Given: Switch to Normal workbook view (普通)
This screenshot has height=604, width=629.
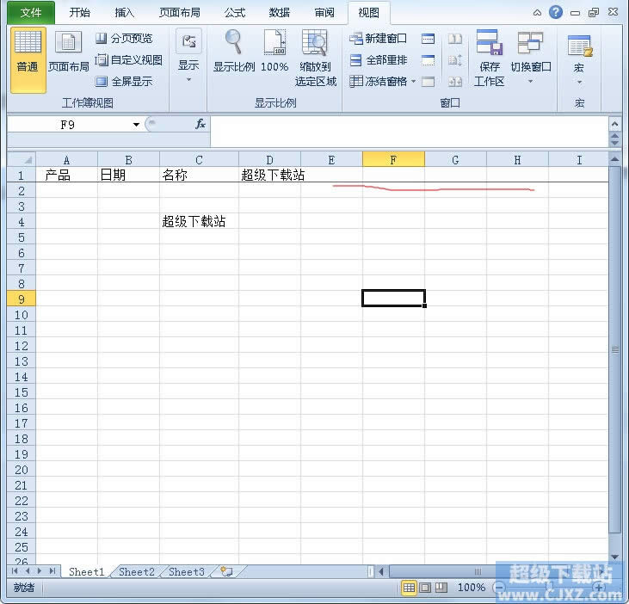Looking at the screenshot, I should 28,59.
